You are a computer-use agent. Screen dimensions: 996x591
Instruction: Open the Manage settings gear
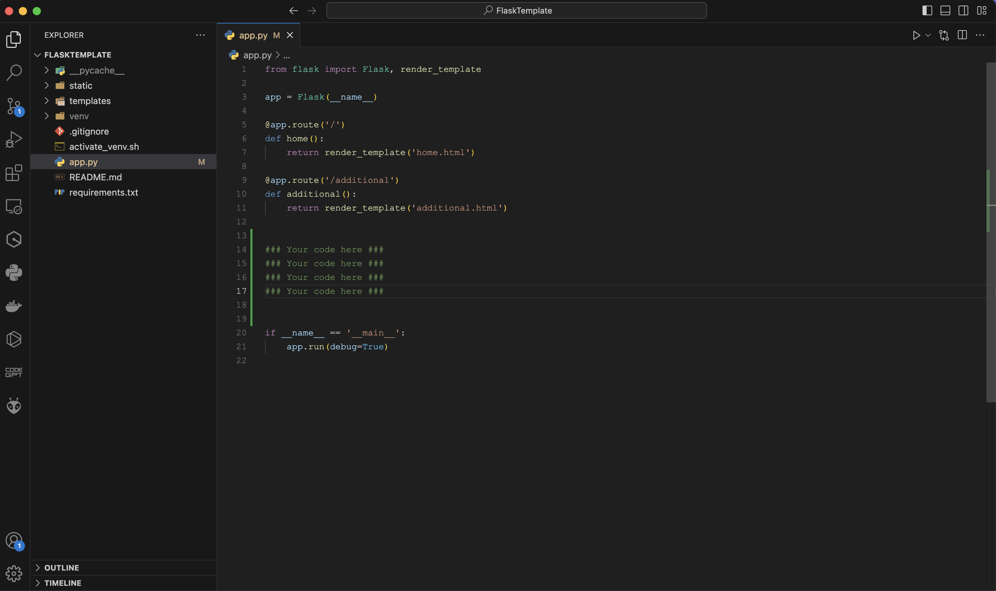(14, 573)
